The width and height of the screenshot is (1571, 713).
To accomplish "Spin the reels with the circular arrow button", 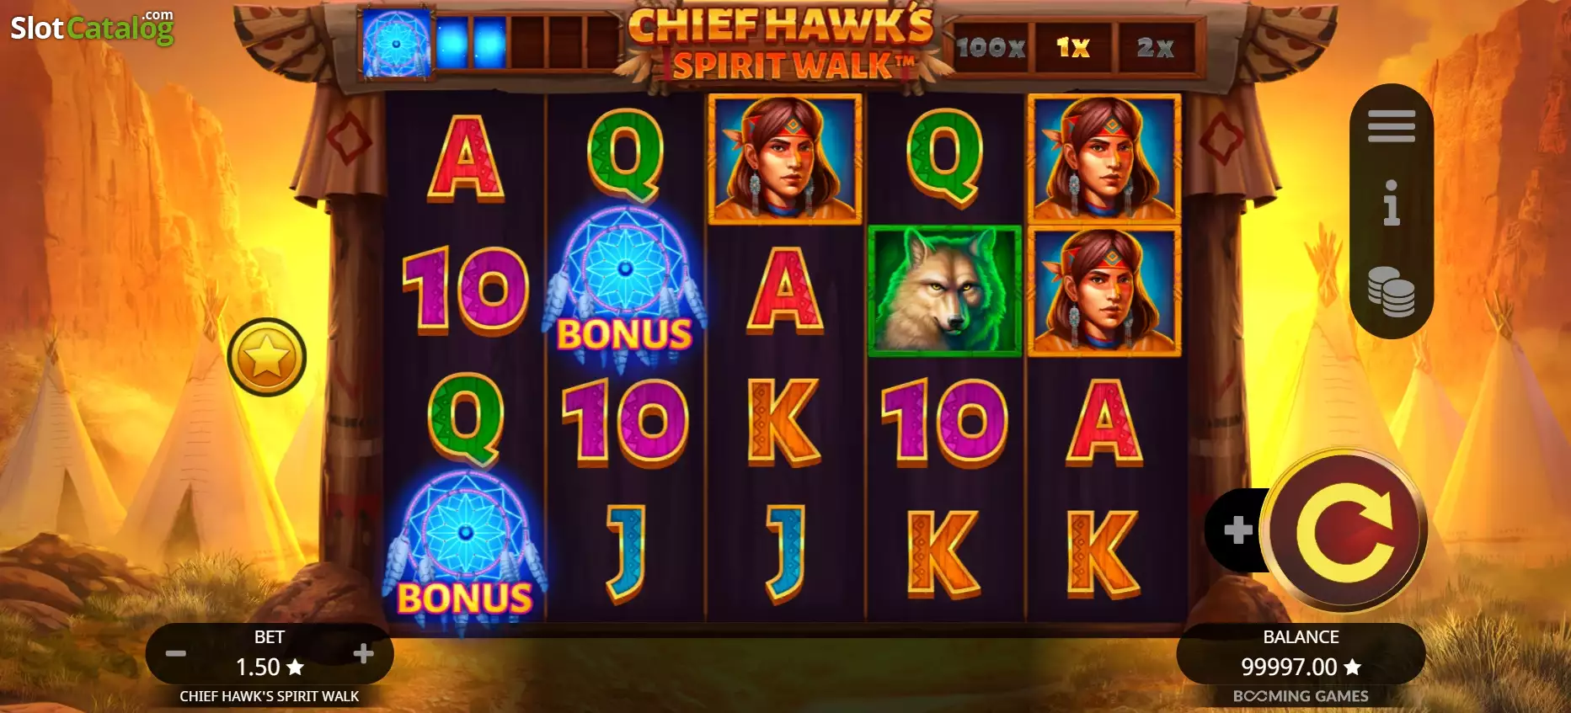I will pos(1346,531).
